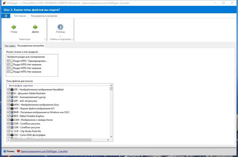Select 'BPG - Better Portable Graphics' text
This screenshot has height=157, width=238.
click(x=29, y=116)
